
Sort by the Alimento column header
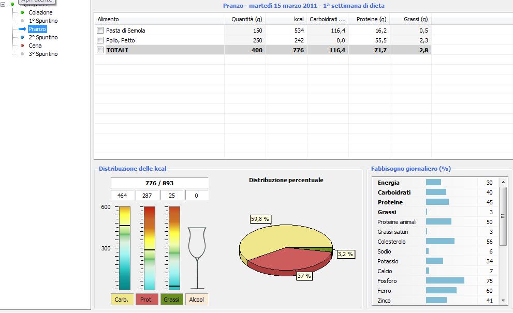(x=159, y=19)
